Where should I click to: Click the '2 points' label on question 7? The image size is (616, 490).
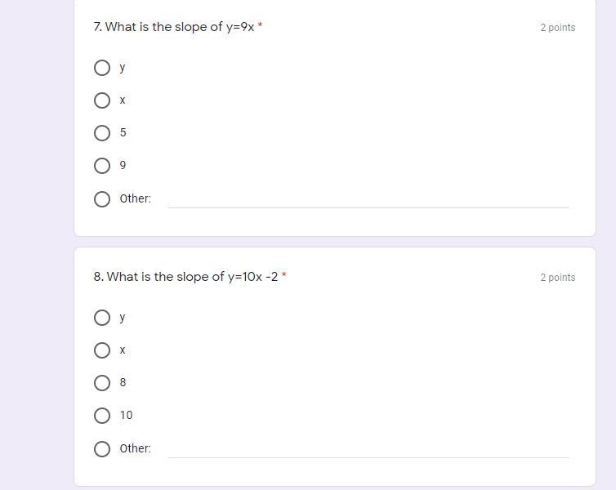[557, 28]
